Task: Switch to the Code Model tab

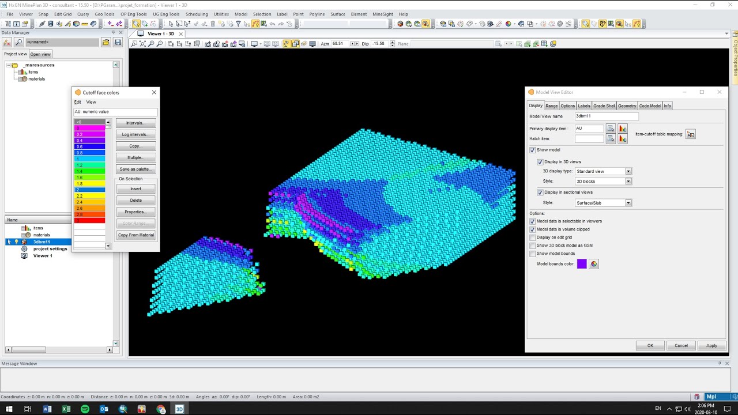Action: (x=650, y=106)
